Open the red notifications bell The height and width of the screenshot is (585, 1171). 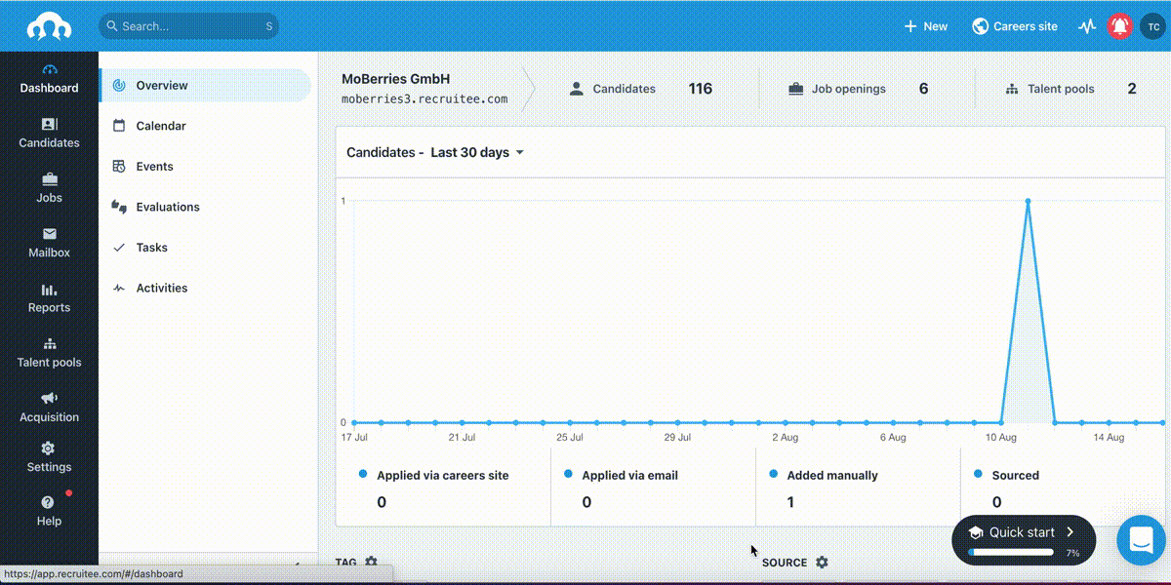pyautogui.click(x=1120, y=26)
